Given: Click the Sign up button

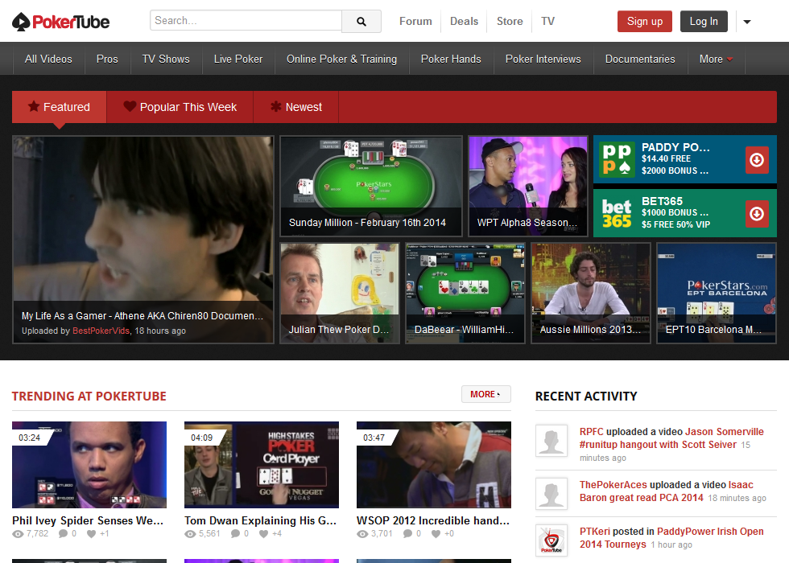Looking at the screenshot, I should (645, 21).
